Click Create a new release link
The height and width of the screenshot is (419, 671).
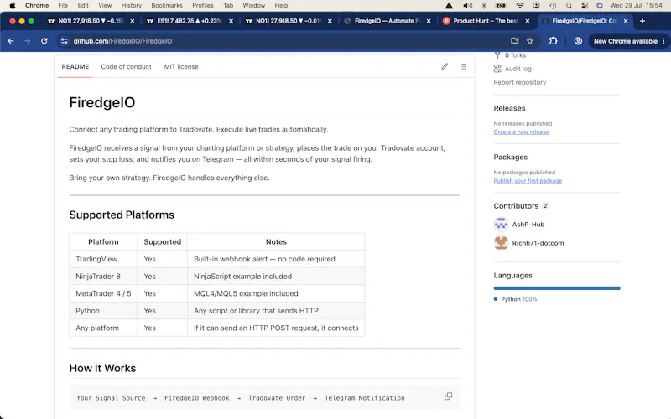pos(521,132)
